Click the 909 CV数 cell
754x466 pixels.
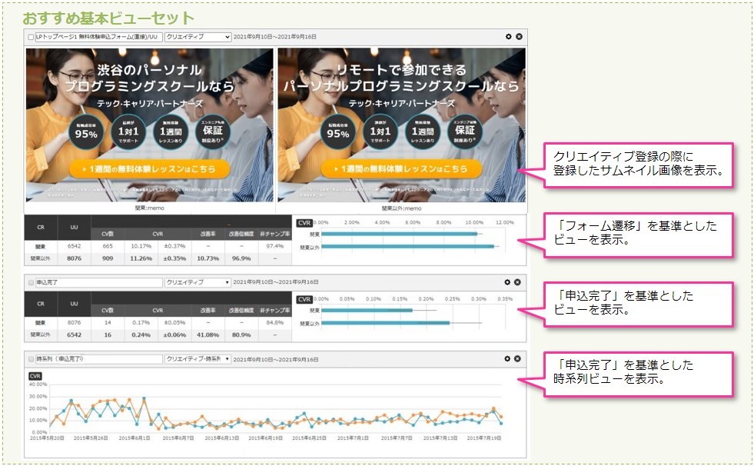pyautogui.click(x=108, y=258)
